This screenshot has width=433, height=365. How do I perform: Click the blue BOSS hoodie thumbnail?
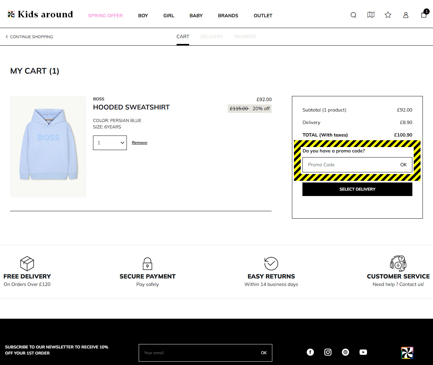[48, 146]
